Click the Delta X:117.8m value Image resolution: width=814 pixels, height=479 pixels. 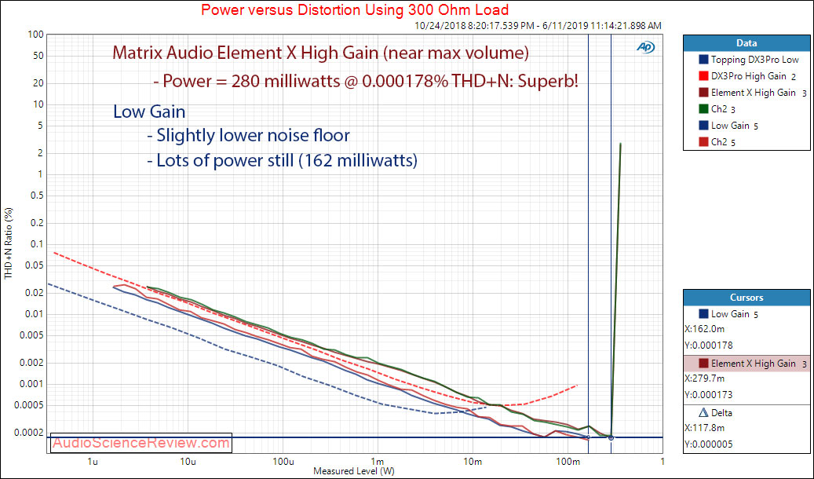point(704,428)
